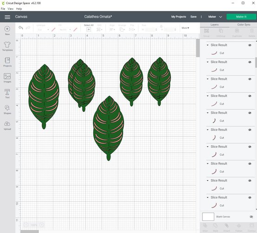Open the More toolbar dropdown
This screenshot has height=233, width=257.
coord(185,28)
